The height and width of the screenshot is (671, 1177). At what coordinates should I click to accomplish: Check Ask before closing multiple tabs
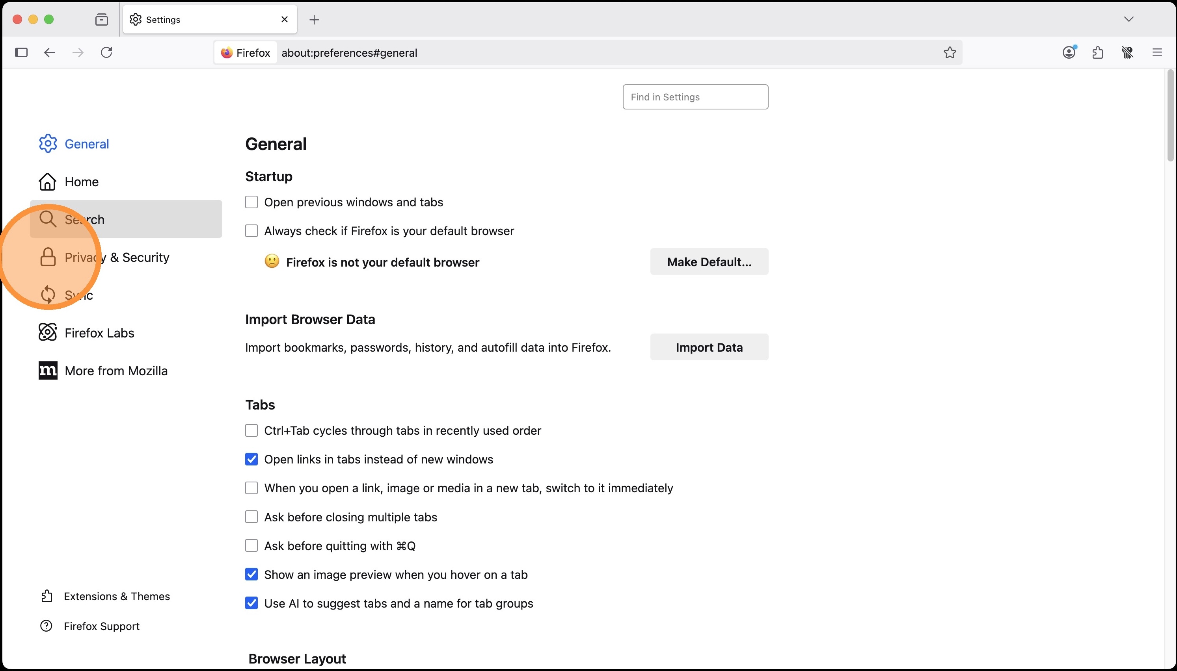(251, 517)
